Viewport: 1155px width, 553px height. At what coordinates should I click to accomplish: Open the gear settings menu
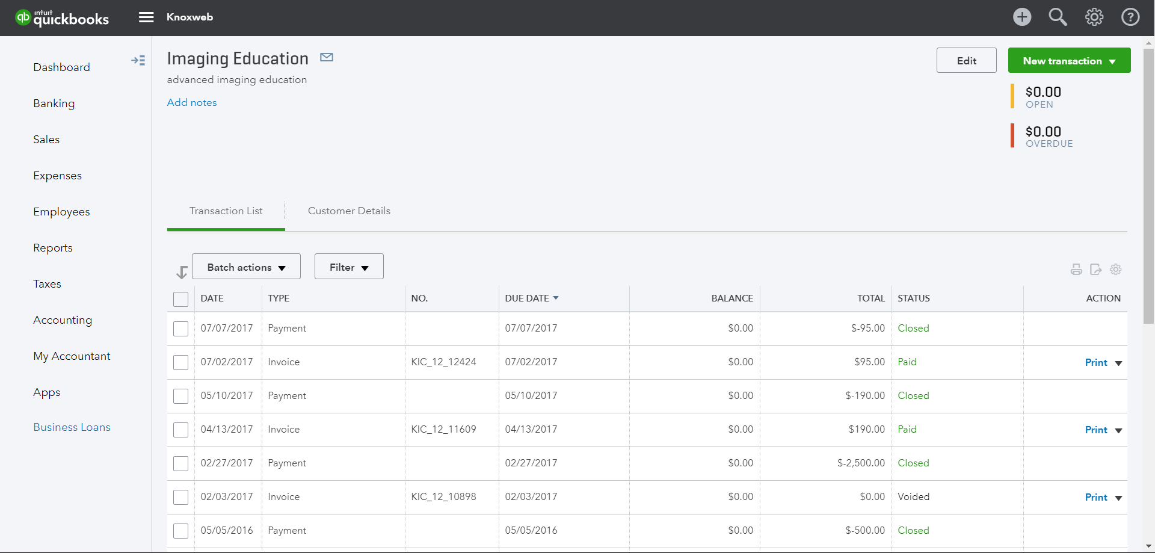[x=1094, y=17]
